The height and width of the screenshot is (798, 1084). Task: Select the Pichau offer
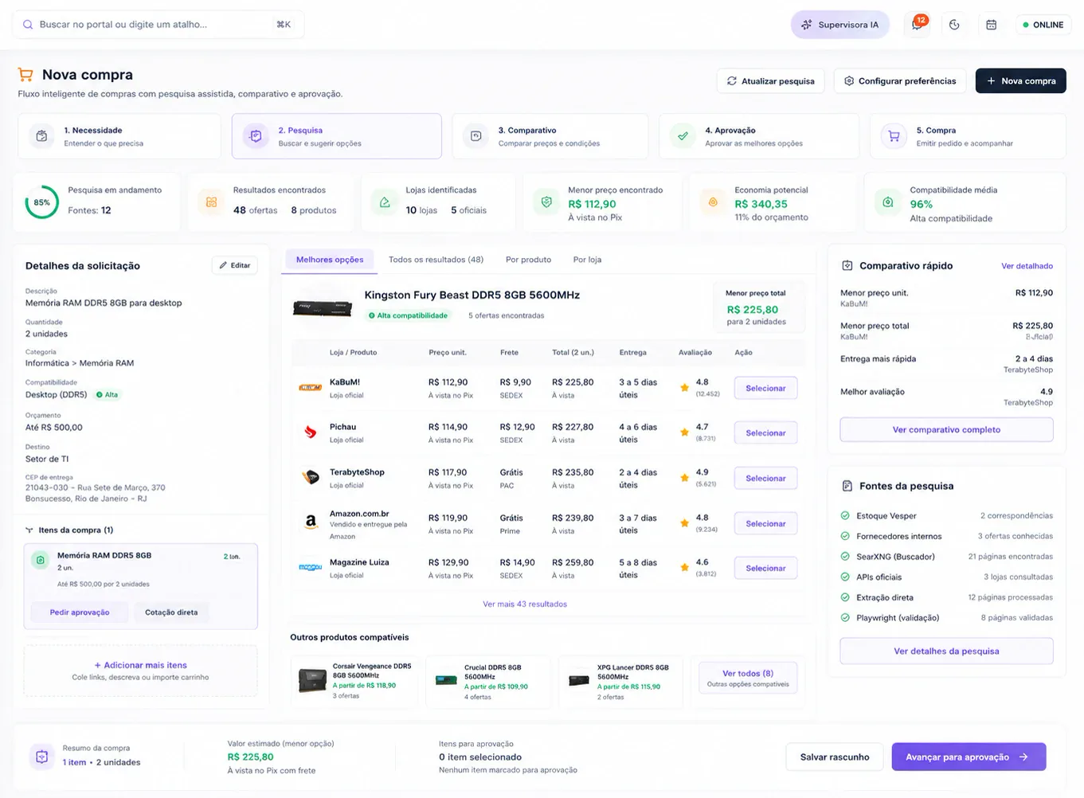765,432
